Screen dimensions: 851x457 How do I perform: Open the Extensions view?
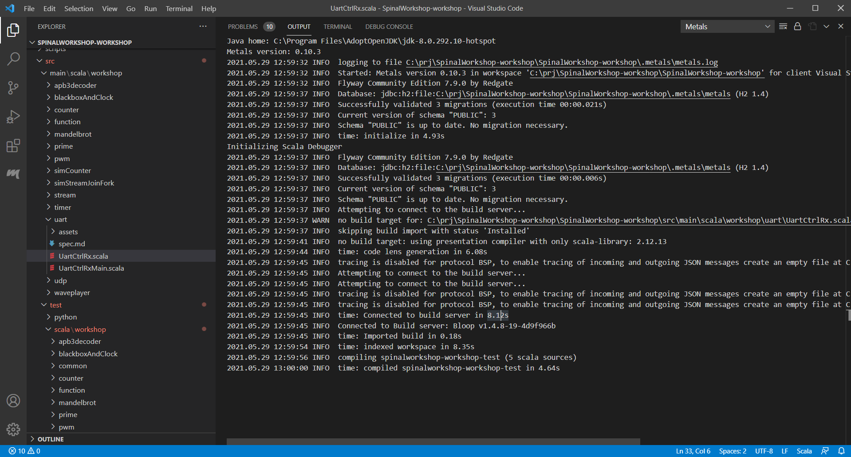coord(13,145)
